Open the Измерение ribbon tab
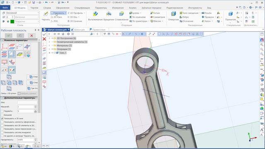Image resolution: width=265 pixels, height=149 pixels. [118, 8]
